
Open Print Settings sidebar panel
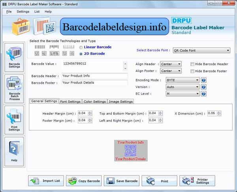pos(14,120)
